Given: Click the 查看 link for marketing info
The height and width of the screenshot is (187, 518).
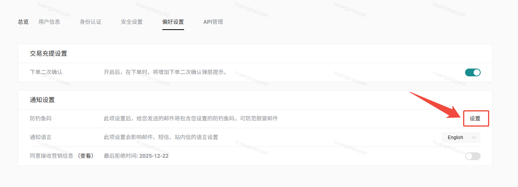Looking at the screenshot, I should click(85, 156).
